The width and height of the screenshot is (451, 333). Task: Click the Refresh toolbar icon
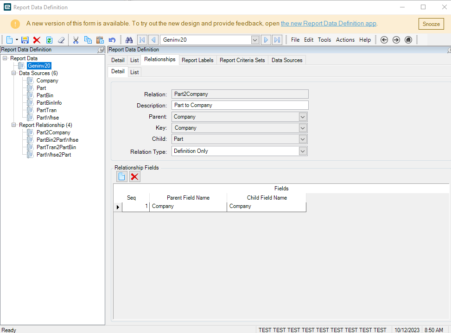tap(49, 40)
